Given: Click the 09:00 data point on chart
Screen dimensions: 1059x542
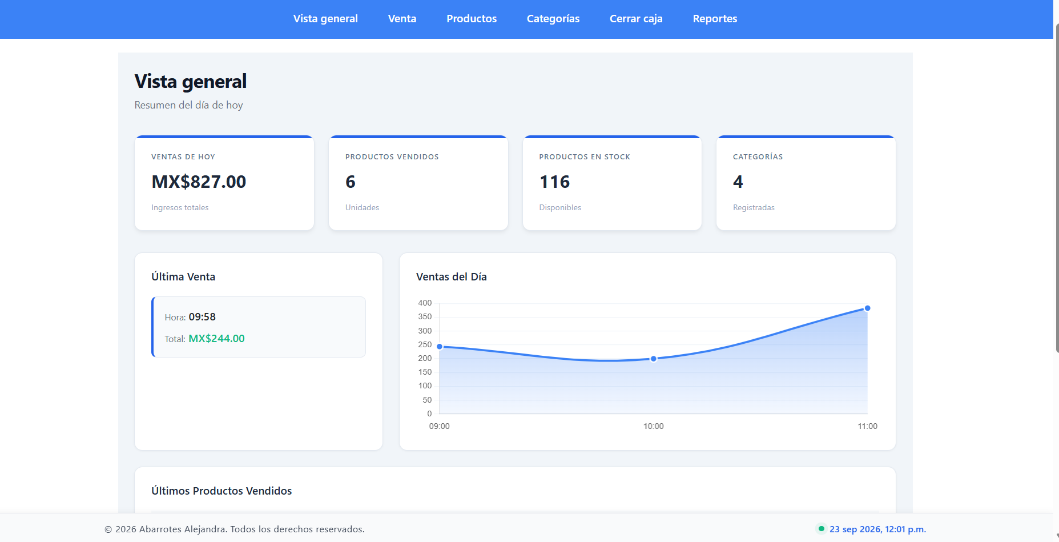Looking at the screenshot, I should [440, 347].
